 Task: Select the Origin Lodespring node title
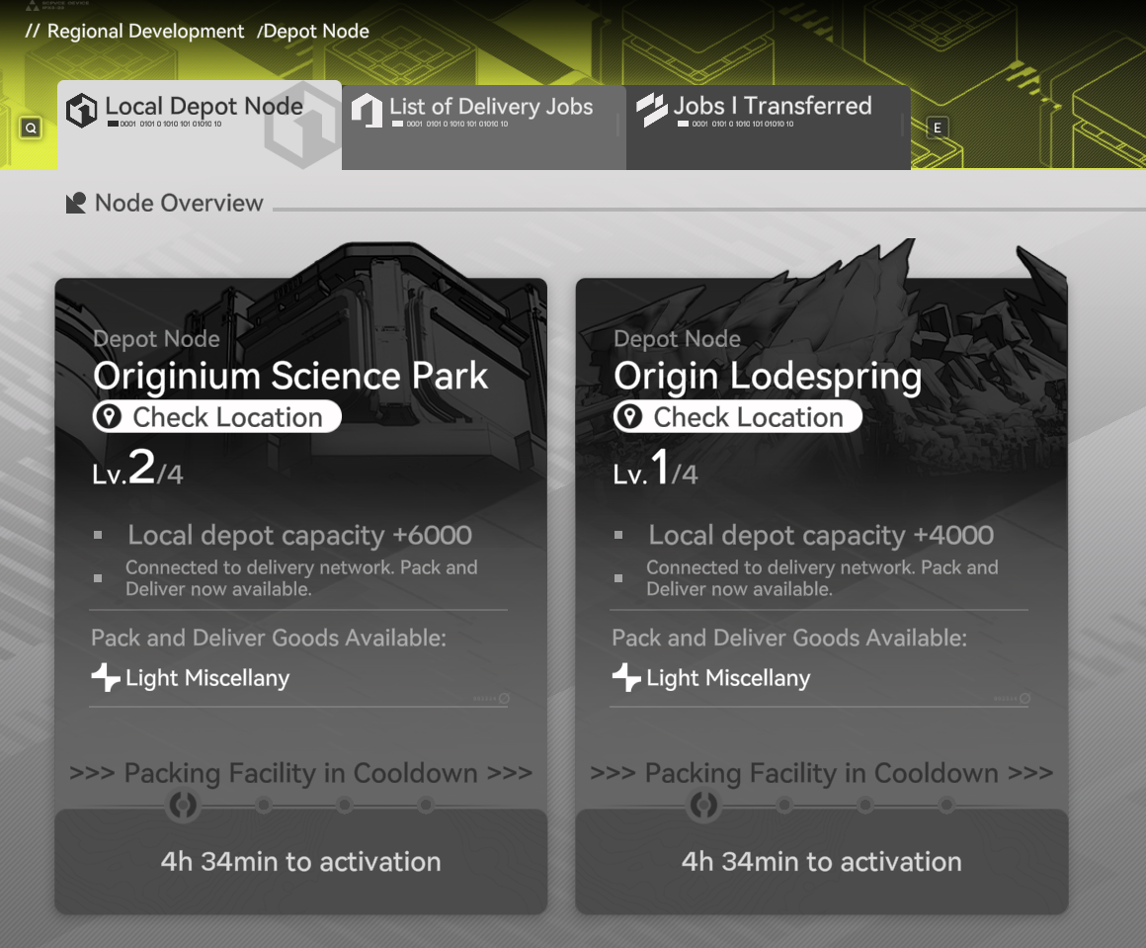pyautogui.click(x=768, y=378)
